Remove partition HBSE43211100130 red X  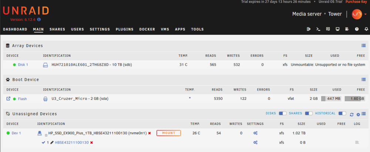click(91, 142)
